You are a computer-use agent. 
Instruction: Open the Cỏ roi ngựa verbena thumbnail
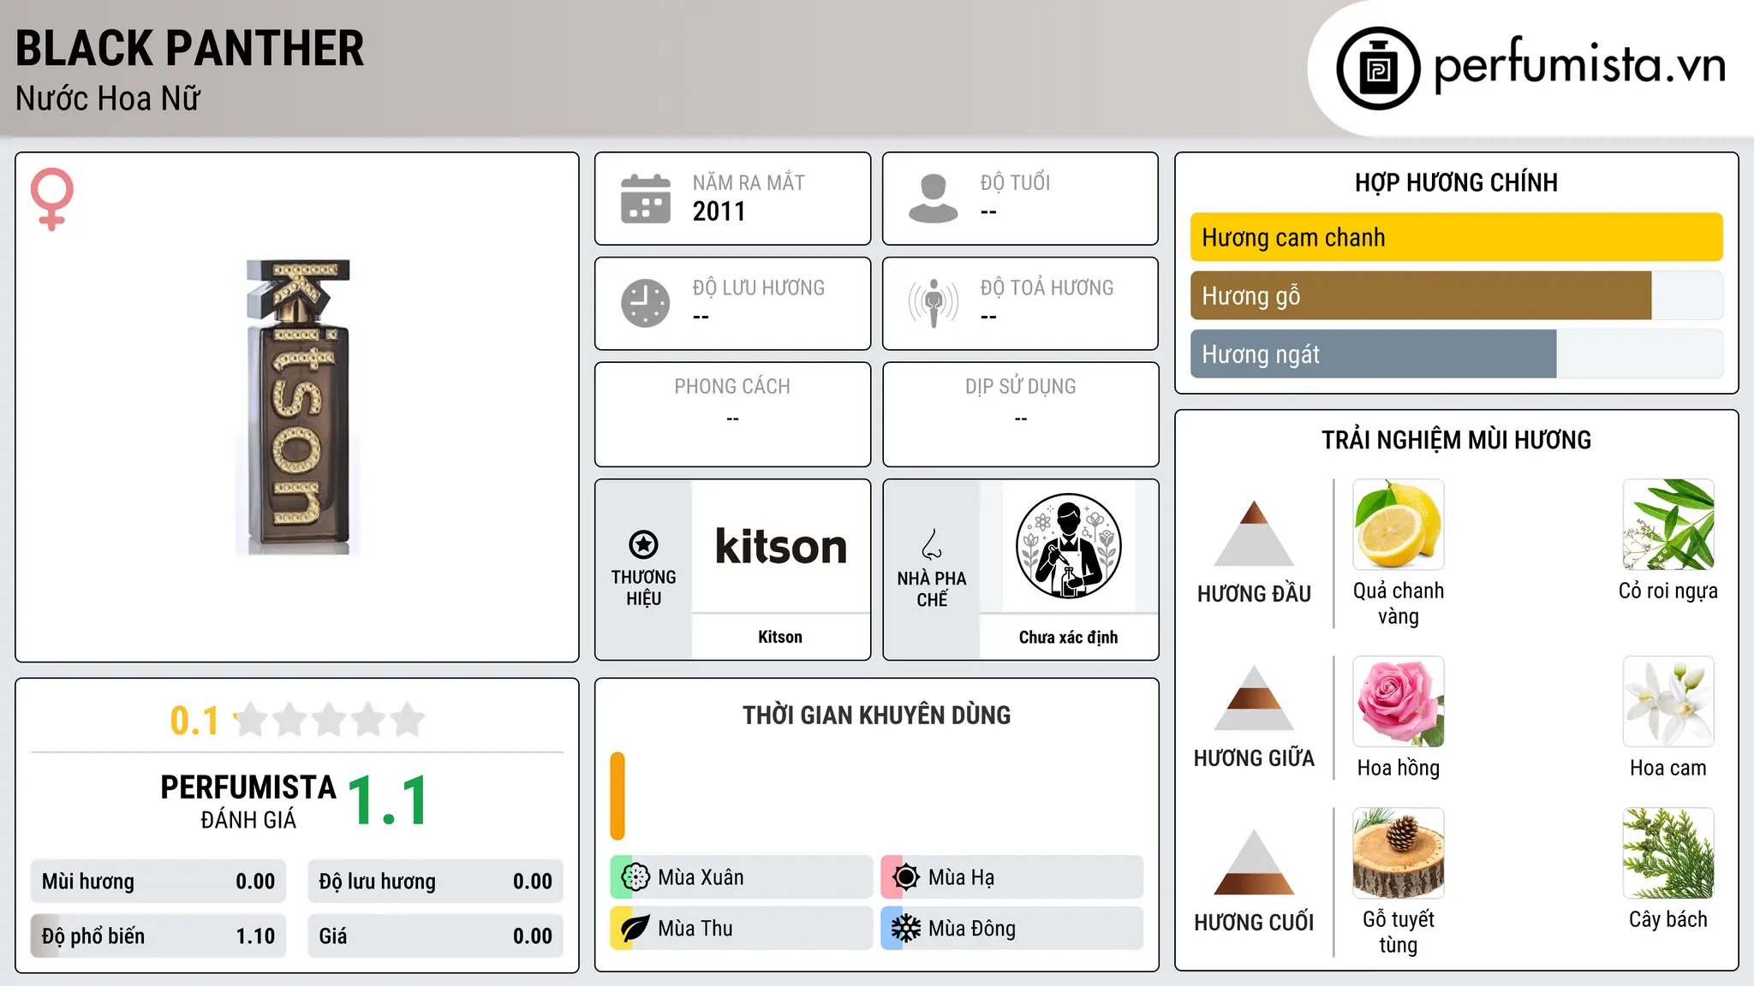point(1668,525)
